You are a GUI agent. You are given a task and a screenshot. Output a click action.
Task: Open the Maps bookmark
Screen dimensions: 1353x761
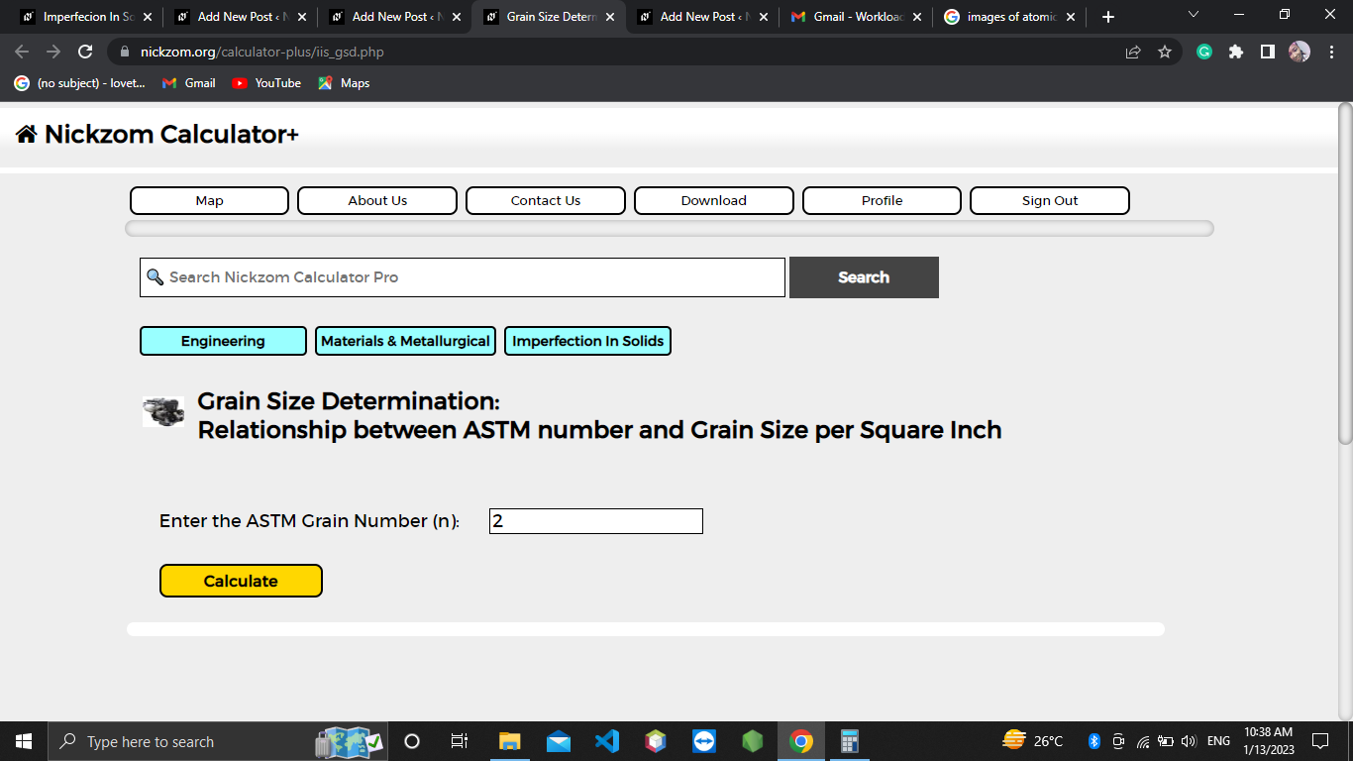click(344, 83)
